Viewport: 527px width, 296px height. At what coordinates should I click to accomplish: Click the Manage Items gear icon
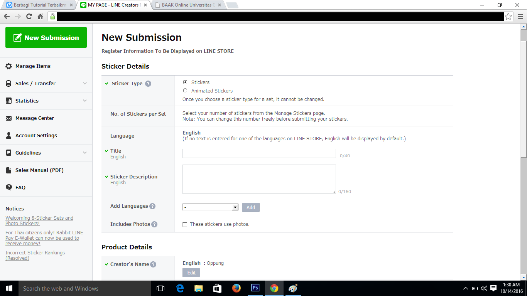click(8, 66)
